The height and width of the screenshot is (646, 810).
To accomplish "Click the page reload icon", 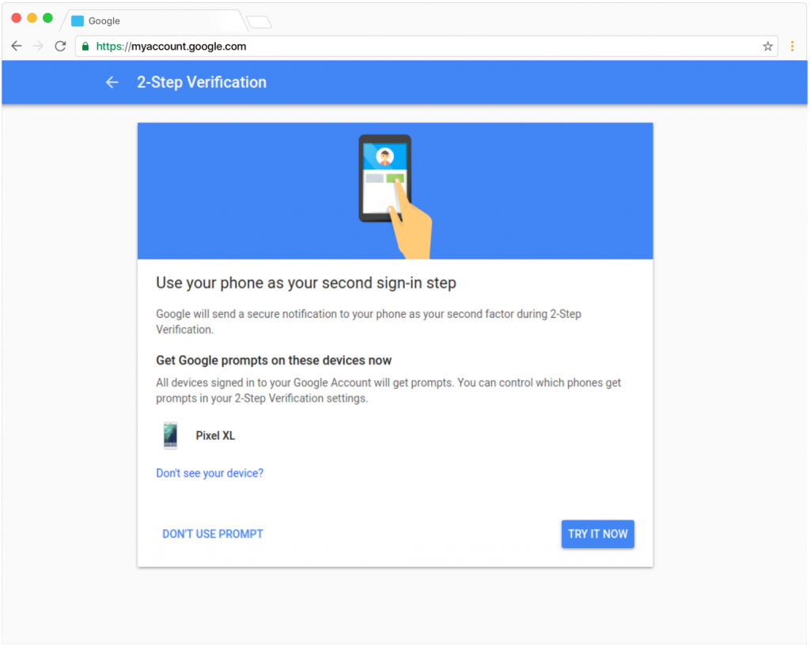I will pyautogui.click(x=60, y=47).
